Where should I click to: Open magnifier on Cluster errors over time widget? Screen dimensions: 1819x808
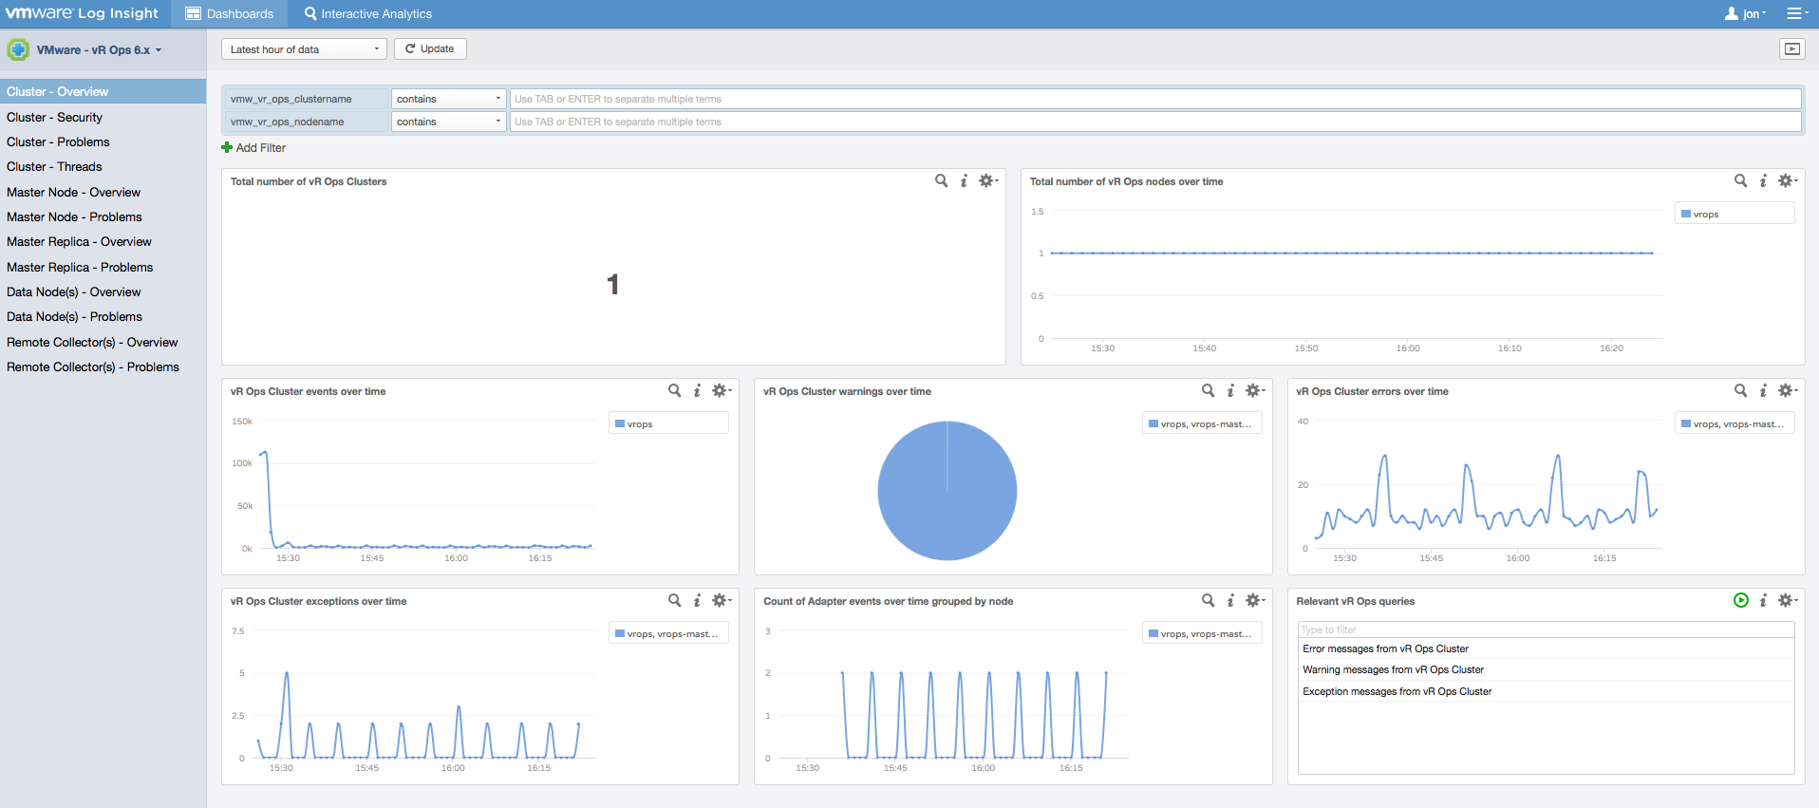1740,390
